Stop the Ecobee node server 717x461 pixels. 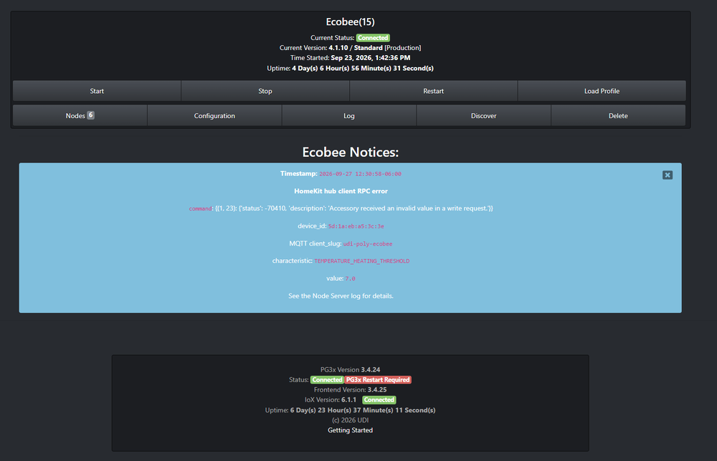click(x=265, y=91)
